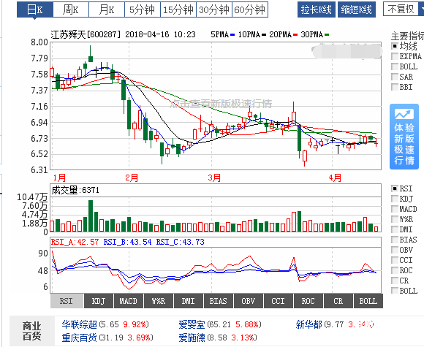Image resolution: width=424 pixels, height=347 pixels.
Task: Click the trend chart icon on blue banner
Action: click(404, 114)
